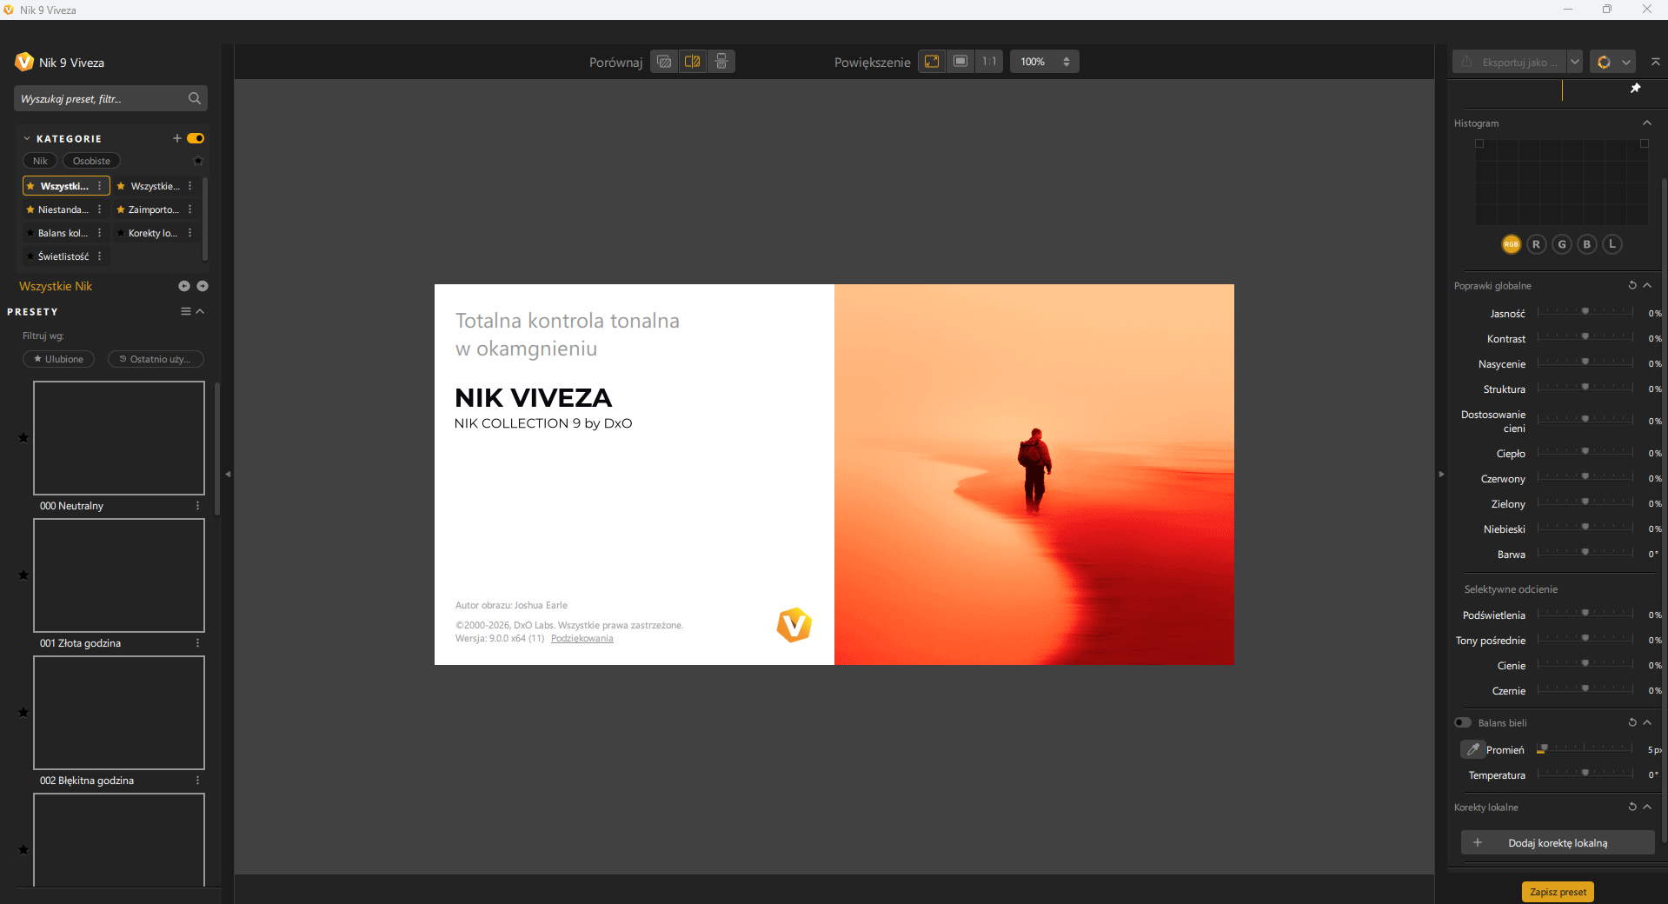
Task: Click the Kontrast slider track
Action: (x=1585, y=336)
